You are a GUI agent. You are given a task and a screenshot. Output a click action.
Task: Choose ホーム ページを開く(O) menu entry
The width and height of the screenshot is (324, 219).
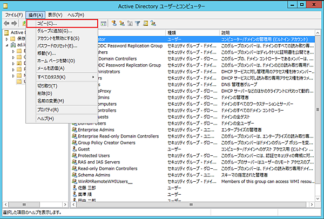pos(62,61)
